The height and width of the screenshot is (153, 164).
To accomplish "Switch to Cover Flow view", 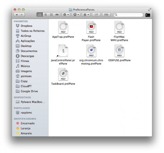I will [x=57, y=15].
